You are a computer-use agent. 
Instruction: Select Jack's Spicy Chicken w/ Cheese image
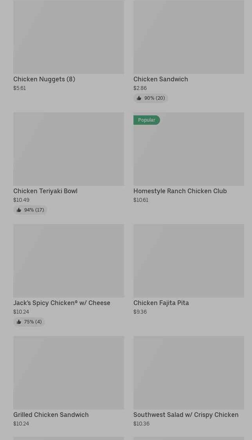68,261
